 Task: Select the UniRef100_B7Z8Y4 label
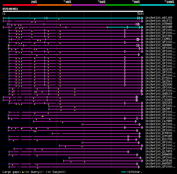[x=159, y=78]
